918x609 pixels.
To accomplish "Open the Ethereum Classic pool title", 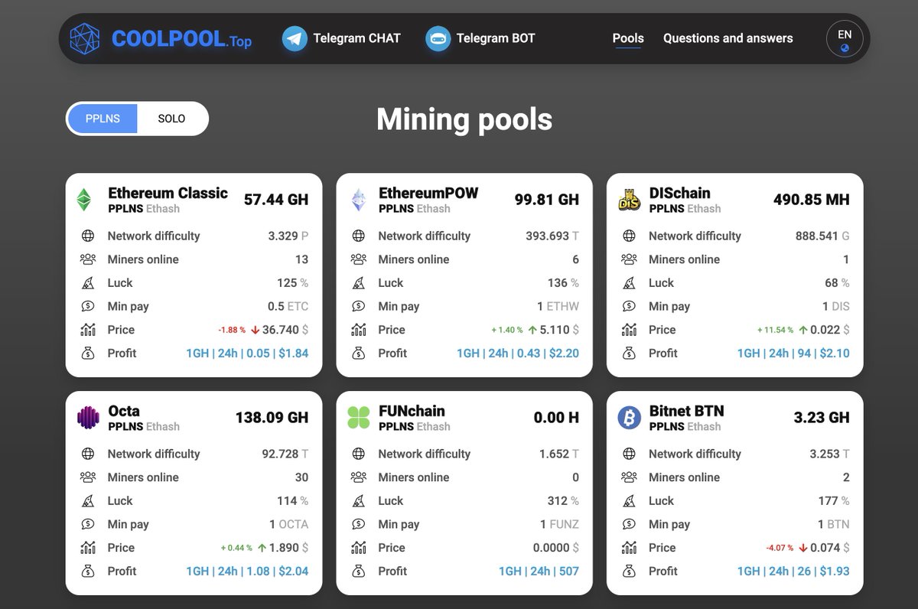I will (x=168, y=193).
